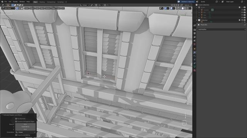The image size is (247, 138).
Task: Open the Edit Mode selector dropdown
Action: pyautogui.click(x=8, y=8)
